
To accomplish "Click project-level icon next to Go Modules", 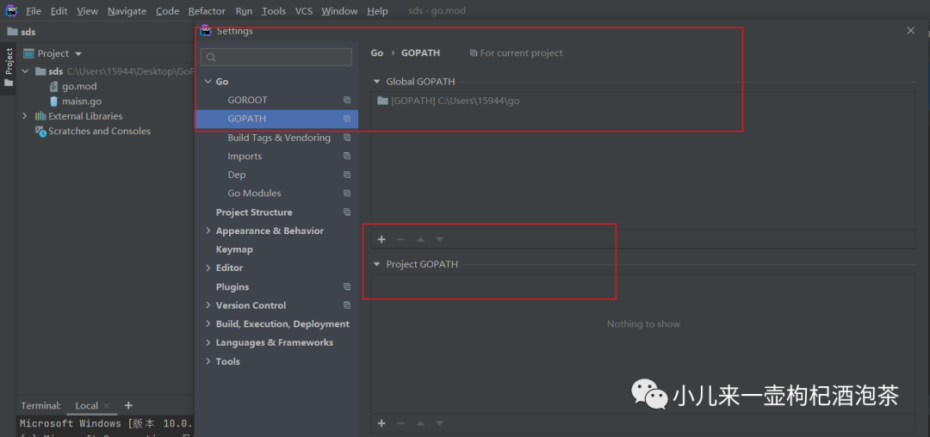I will [x=347, y=193].
